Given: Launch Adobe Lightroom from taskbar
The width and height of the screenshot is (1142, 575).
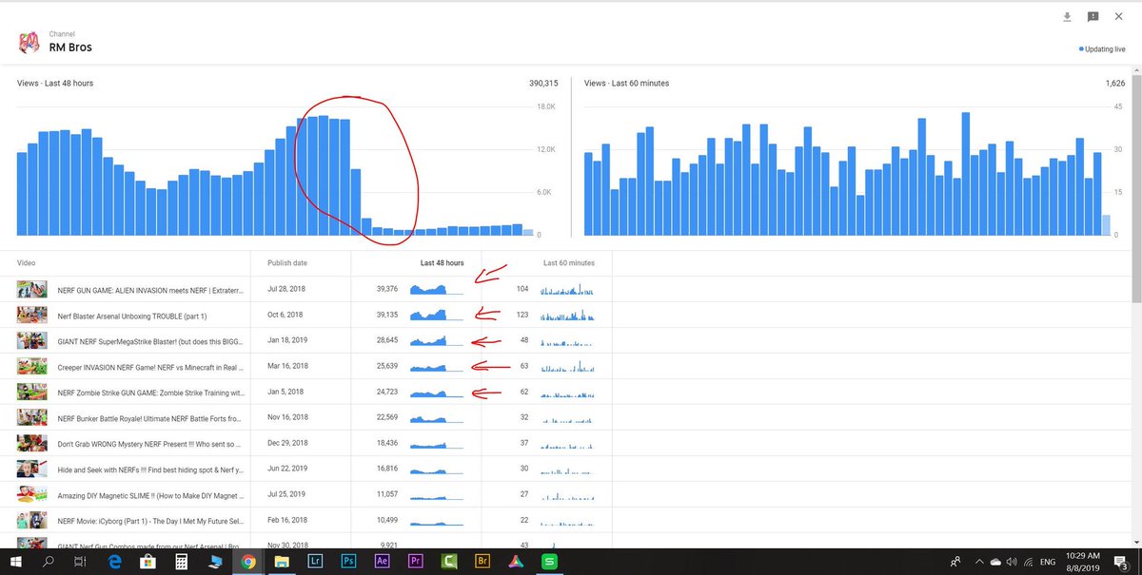Looking at the screenshot, I should [x=314, y=562].
